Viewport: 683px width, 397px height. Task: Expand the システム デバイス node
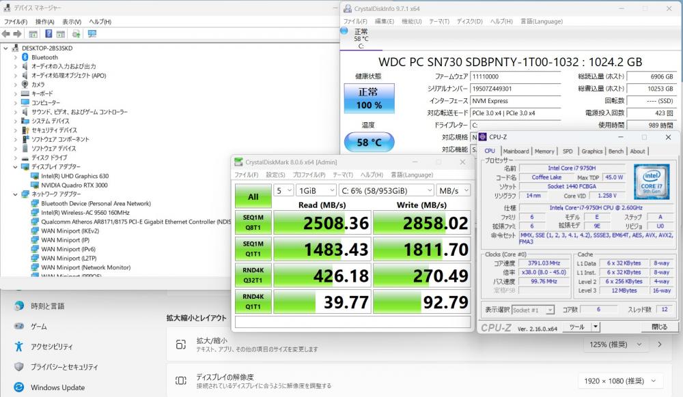pos(15,121)
